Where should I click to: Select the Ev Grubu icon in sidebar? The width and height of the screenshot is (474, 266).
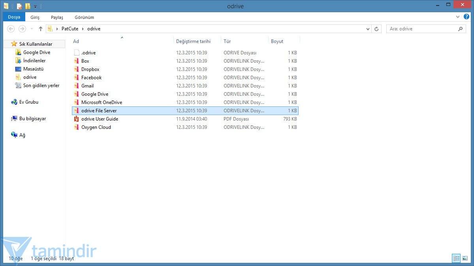point(14,102)
